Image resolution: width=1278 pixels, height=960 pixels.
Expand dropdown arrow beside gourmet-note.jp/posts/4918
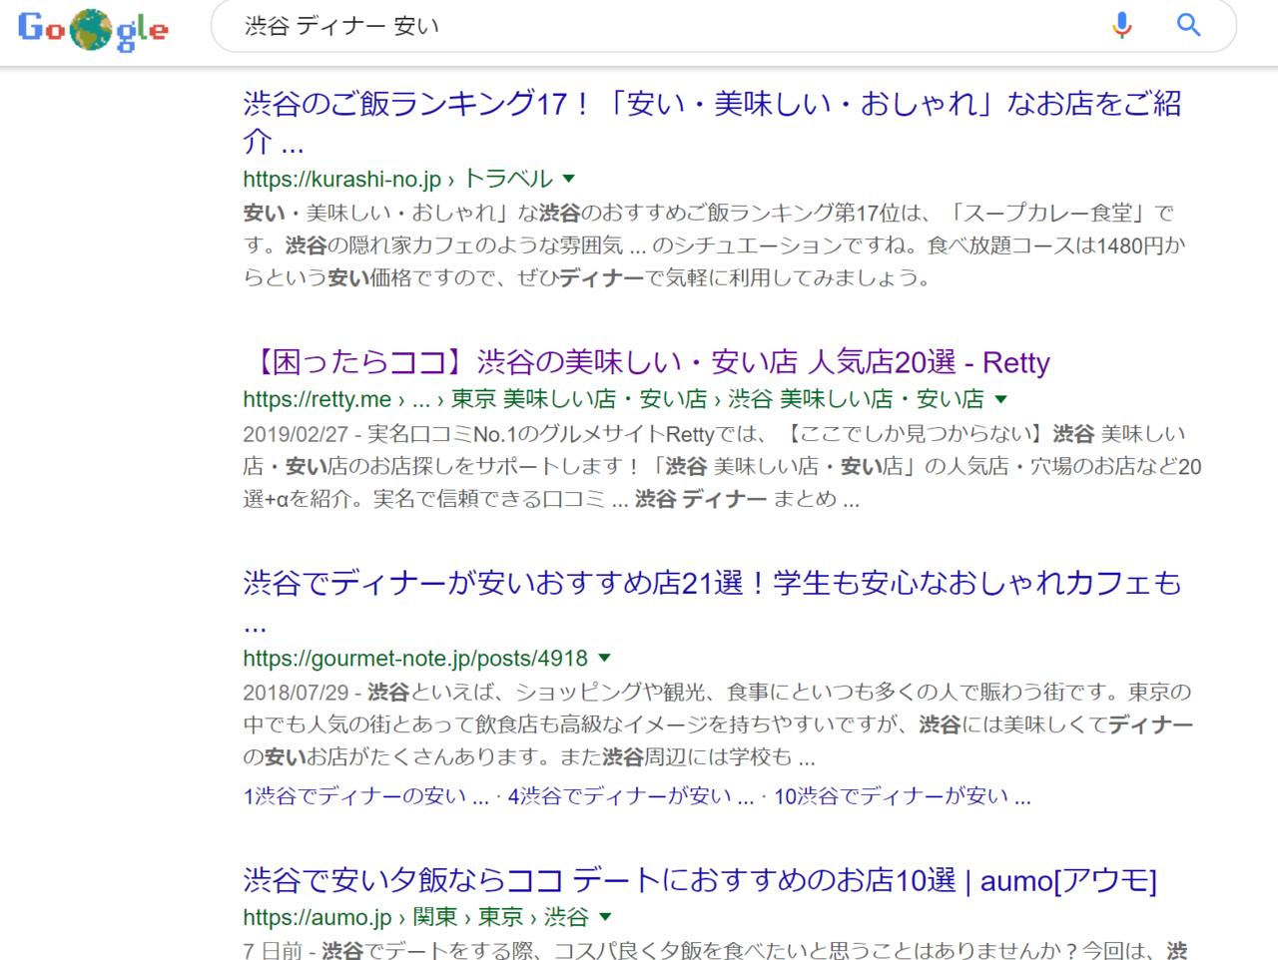(604, 659)
